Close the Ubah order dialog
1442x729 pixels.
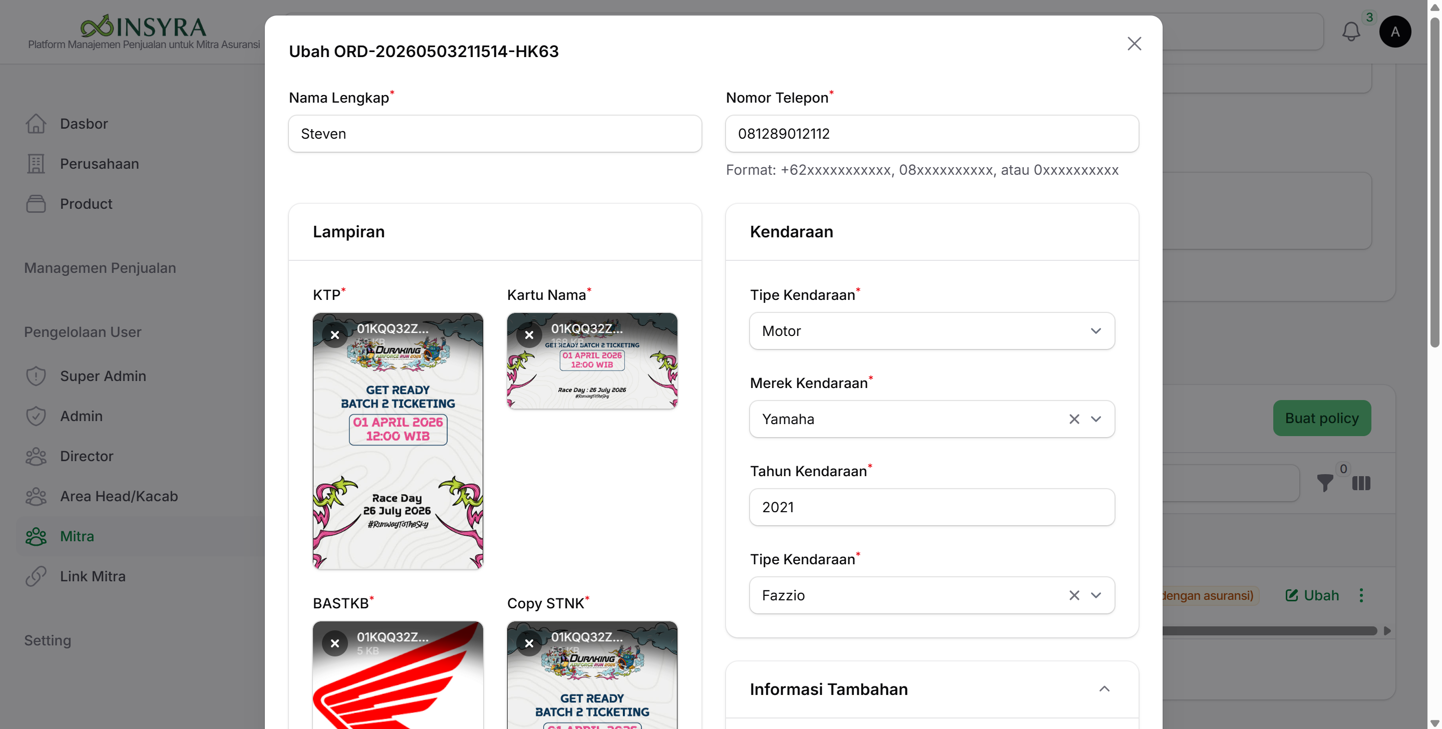1134,44
